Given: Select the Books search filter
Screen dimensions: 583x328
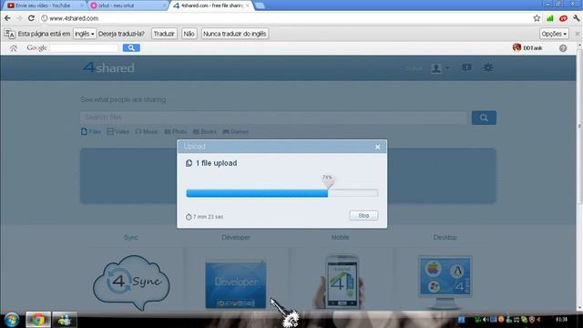Looking at the screenshot, I should click(x=204, y=131).
